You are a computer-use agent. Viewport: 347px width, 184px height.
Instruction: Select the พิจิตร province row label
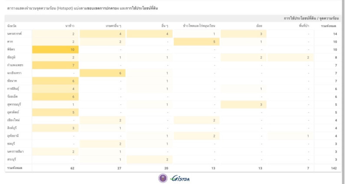coord(11,49)
